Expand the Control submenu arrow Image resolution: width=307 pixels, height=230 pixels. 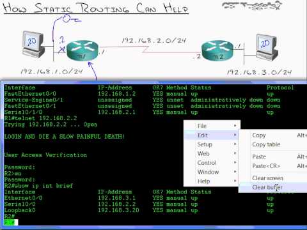[x=235, y=162]
